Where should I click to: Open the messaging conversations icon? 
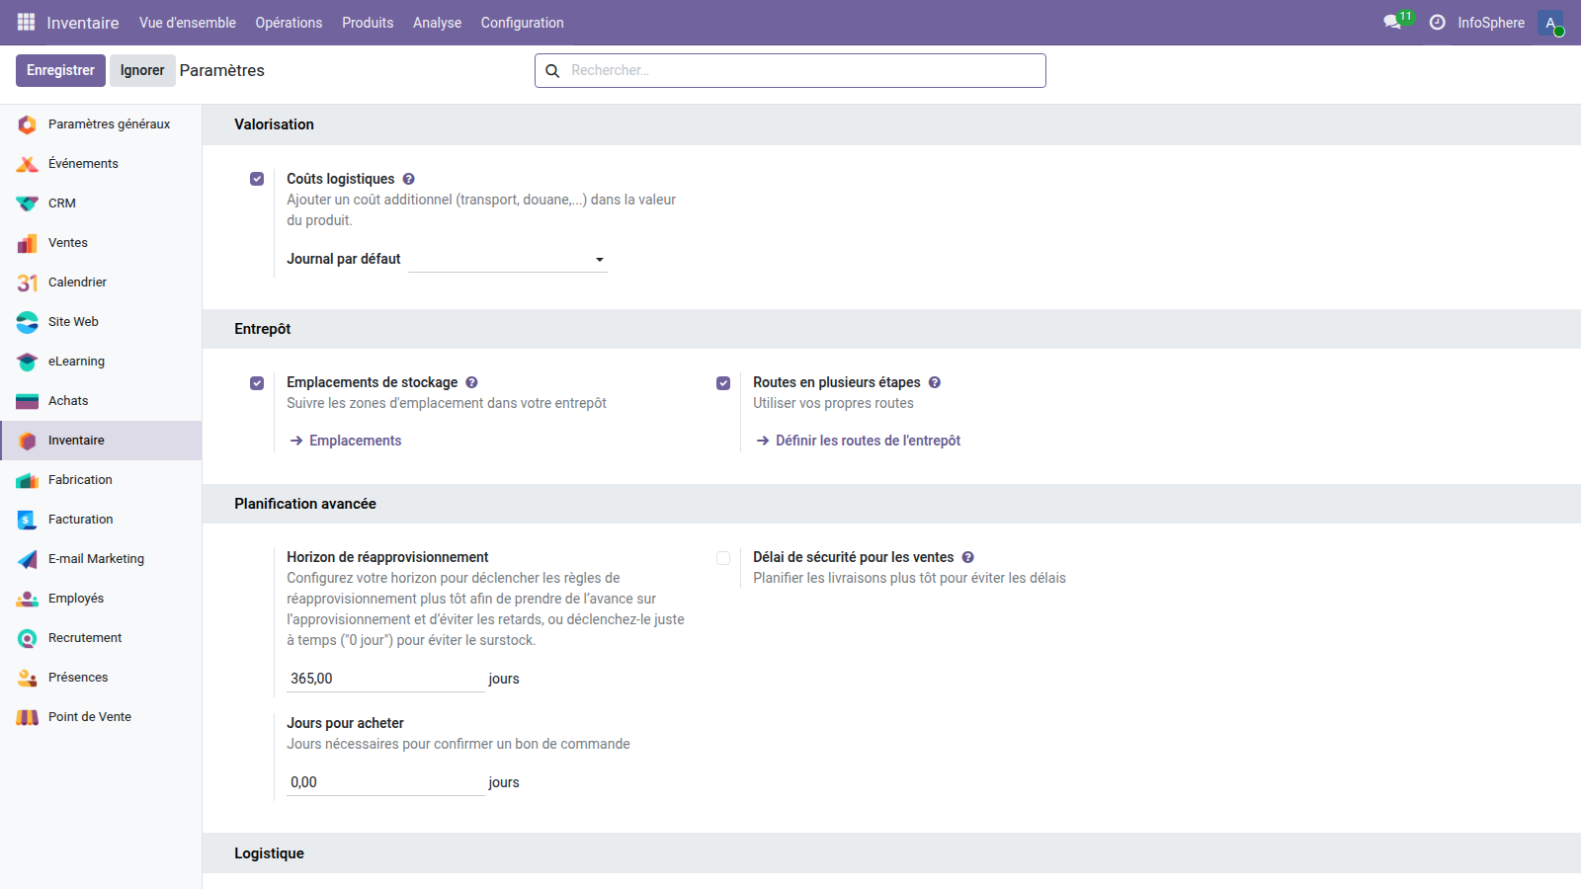[x=1393, y=22]
